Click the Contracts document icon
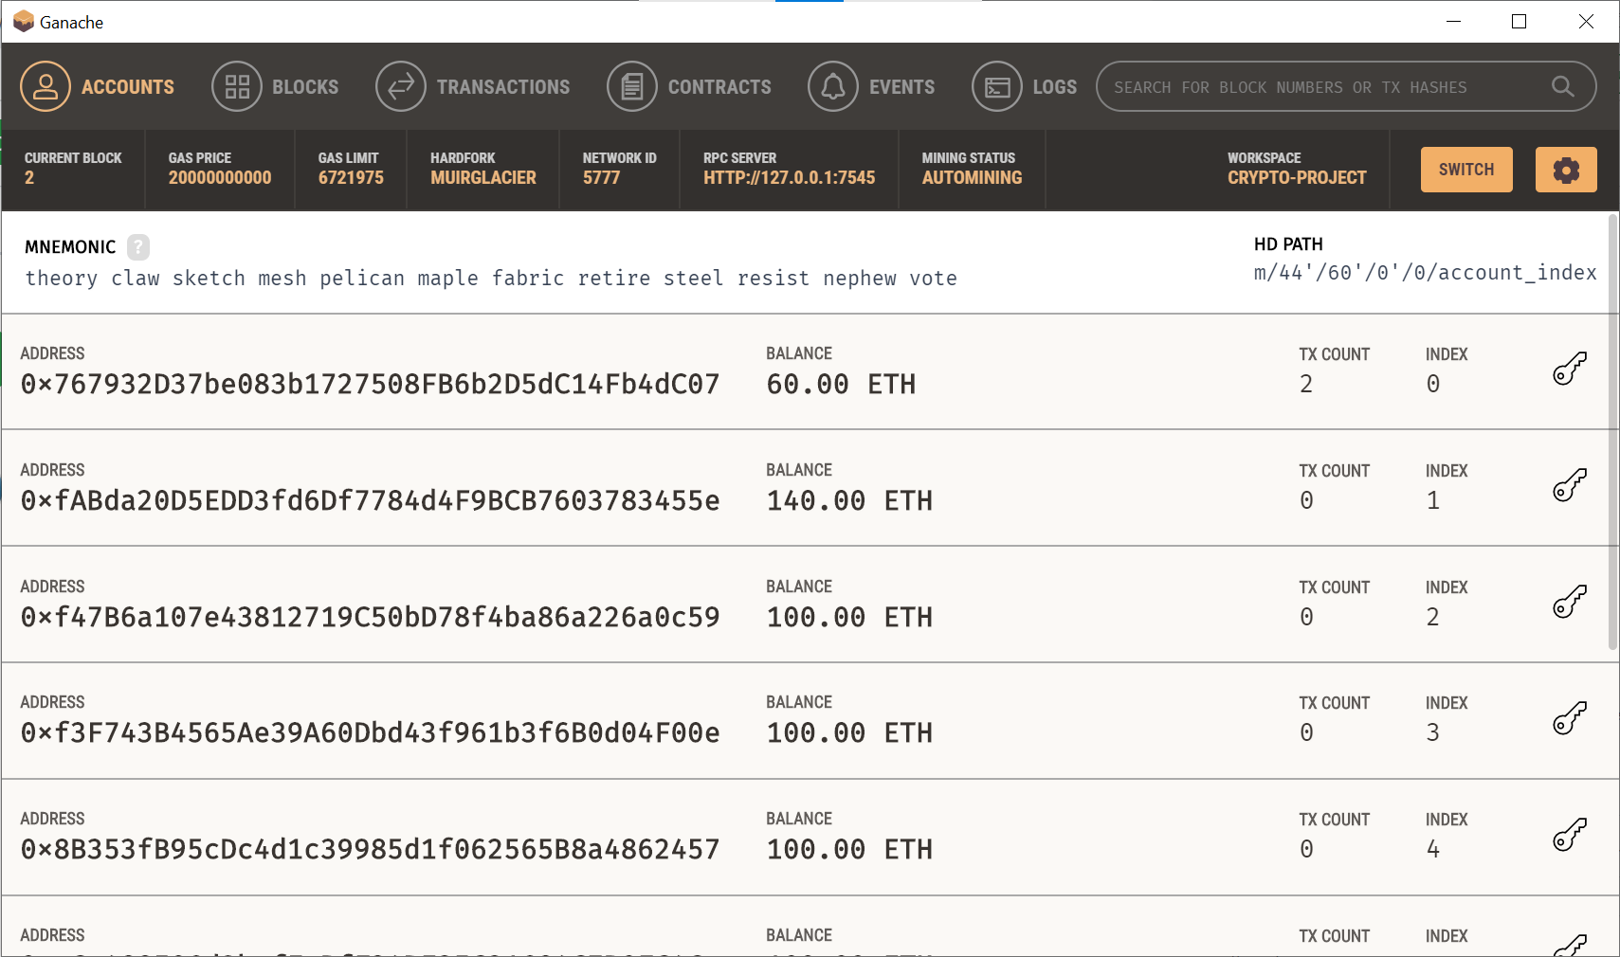This screenshot has height=957, width=1620. (x=632, y=86)
